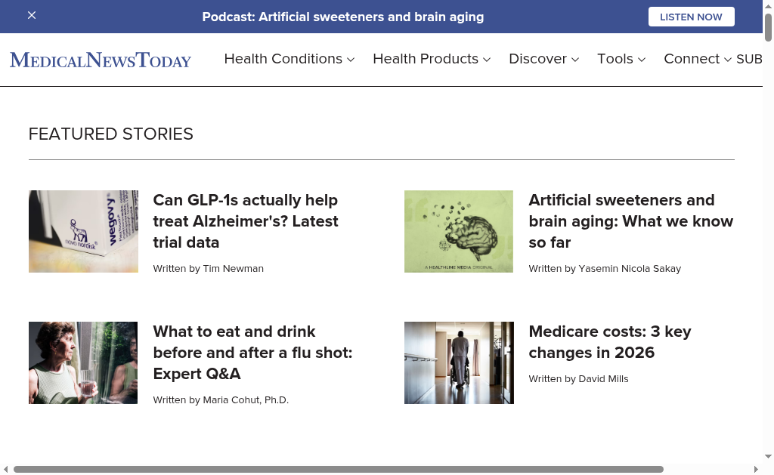This screenshot has width=774, height=475.
Task: Click the woman holding glass thumbnail
Action: tap(83, 362)
